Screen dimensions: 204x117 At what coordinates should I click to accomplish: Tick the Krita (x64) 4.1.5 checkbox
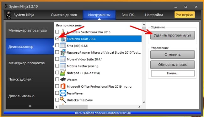pos(57,45)
